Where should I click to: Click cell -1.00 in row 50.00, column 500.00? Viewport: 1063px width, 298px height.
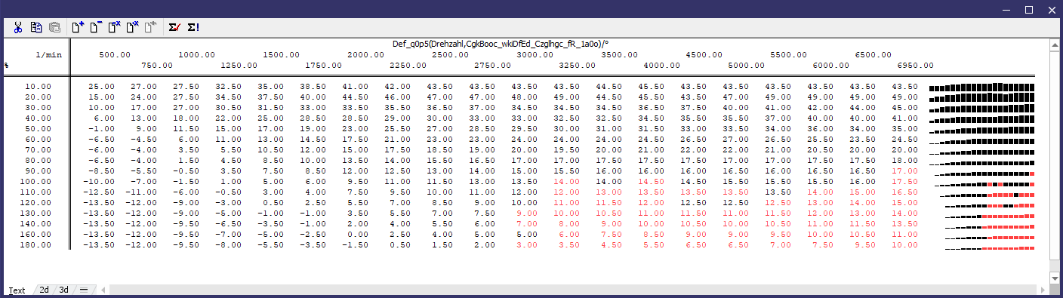click(x=102, y=129)
